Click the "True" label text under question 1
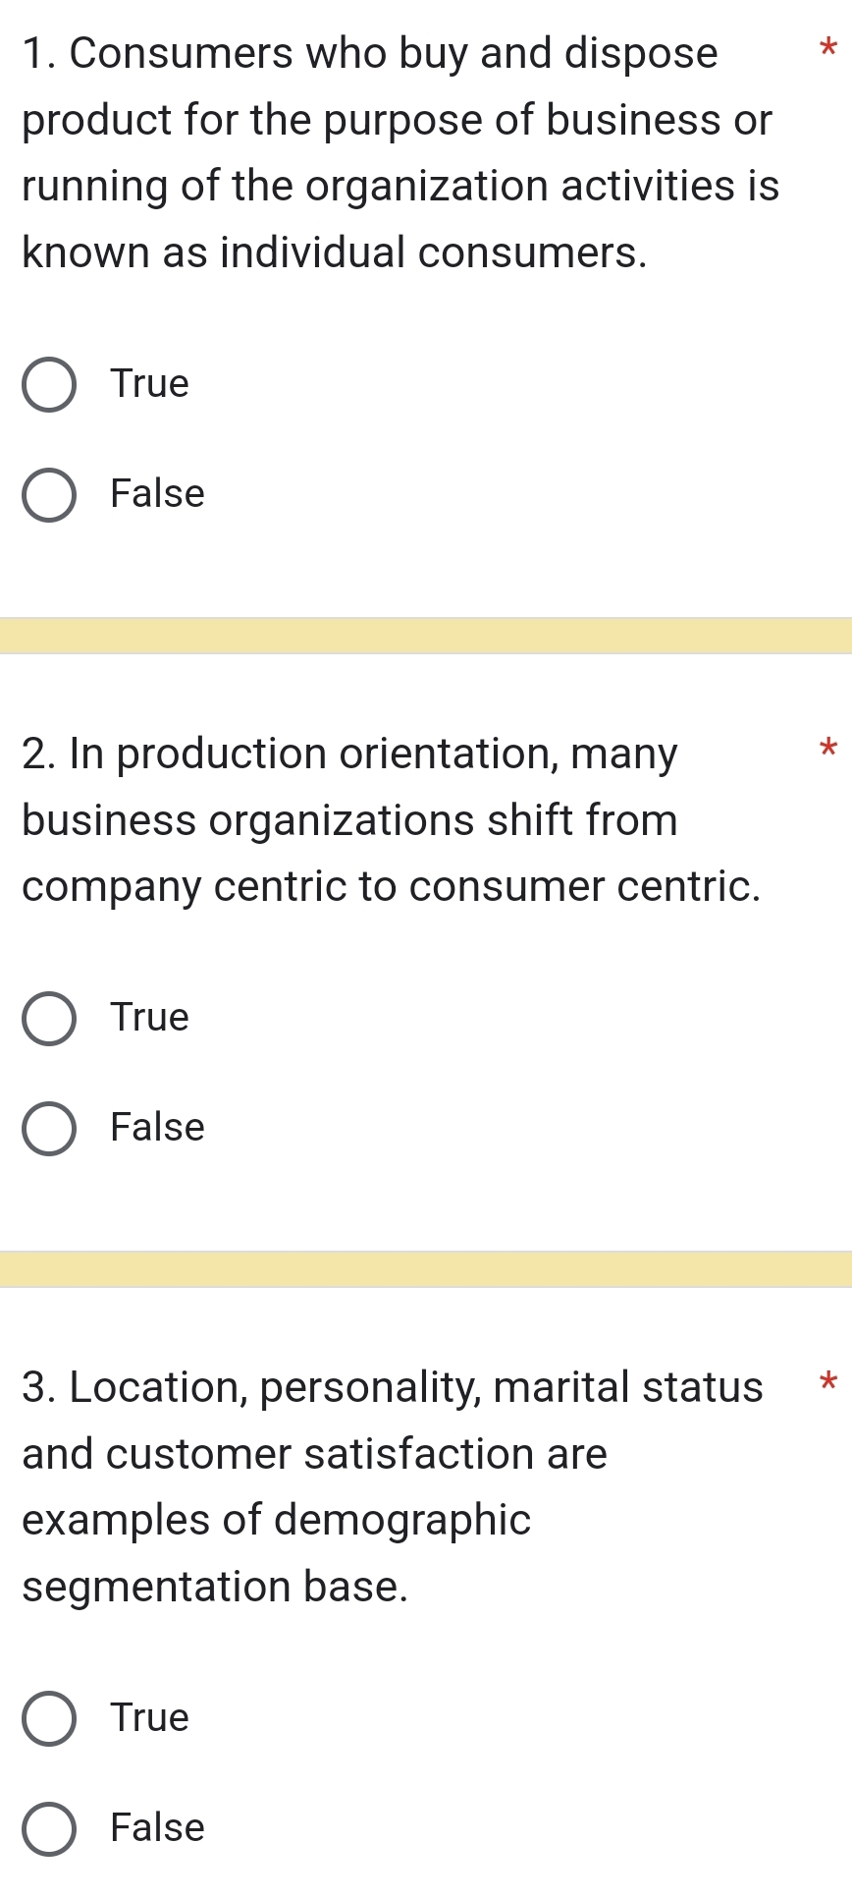 (149, 383)
